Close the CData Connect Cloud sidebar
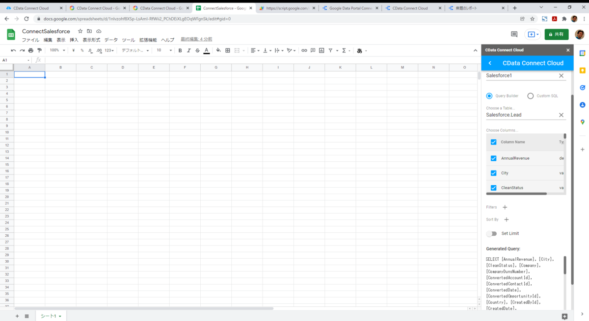This screenshot has width=589, height=321. click(568, 50)
